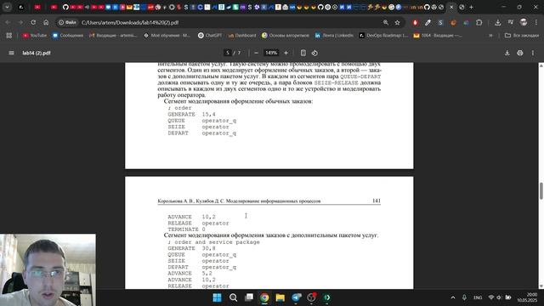544x306 pixels.
Task: Open the DevOps Roadmap bookmark
Action: (383, 36)
